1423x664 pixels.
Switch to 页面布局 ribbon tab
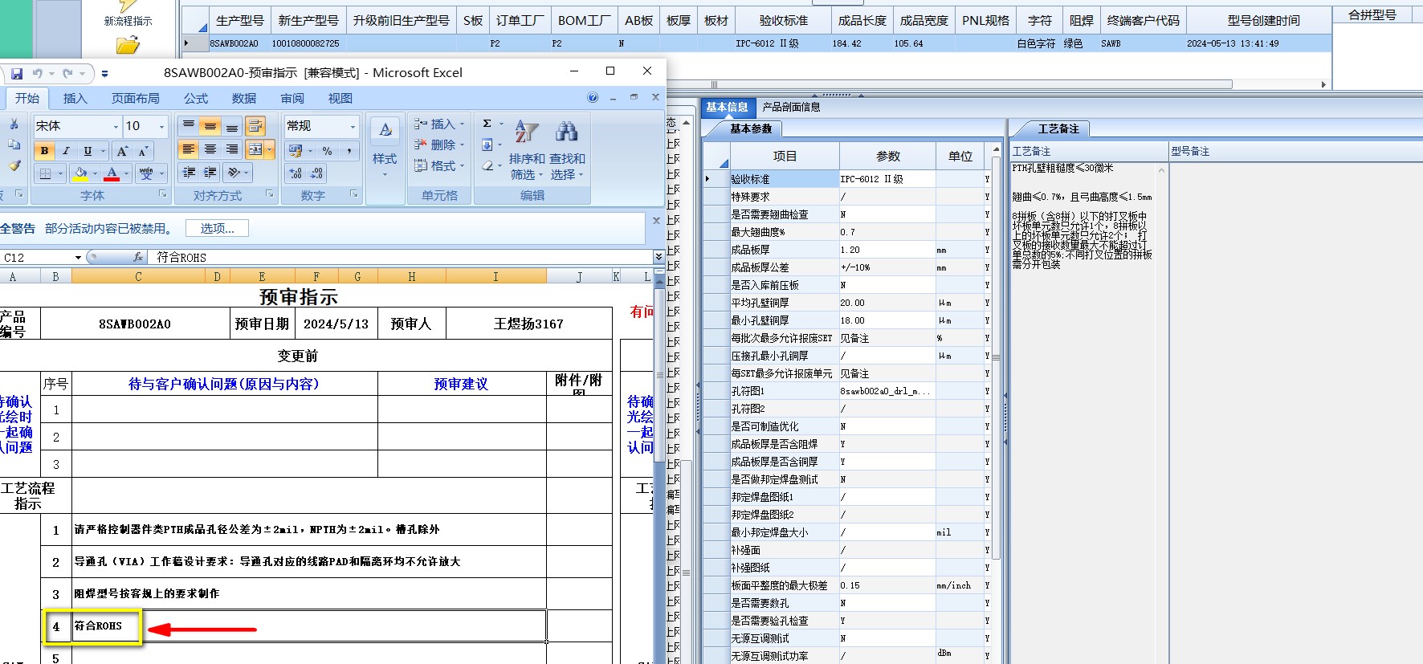coord(135,98)
